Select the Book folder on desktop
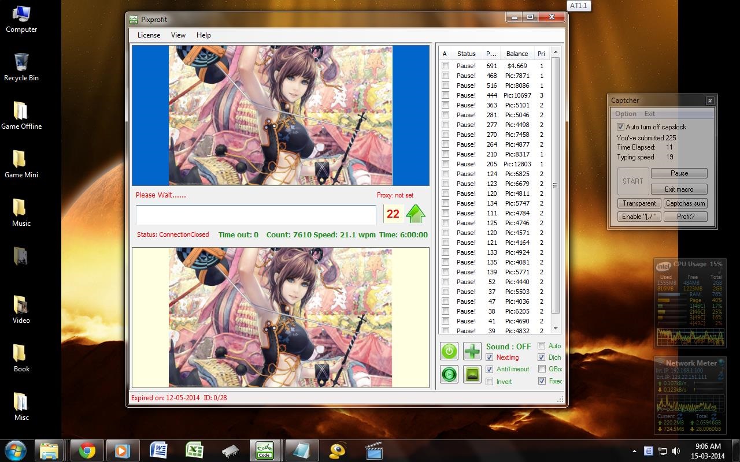This screenshot has height=462, width=740. (21, 357)
